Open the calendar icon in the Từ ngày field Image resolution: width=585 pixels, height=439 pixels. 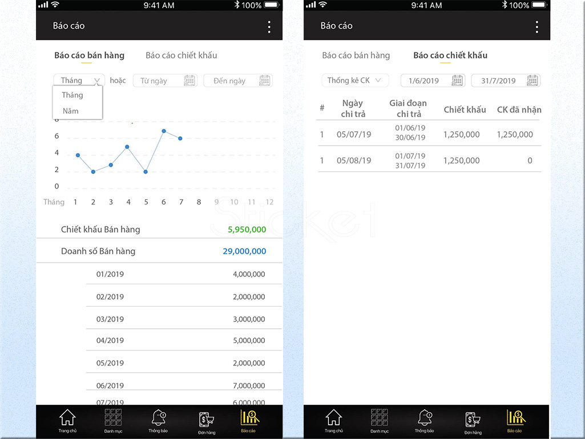(x=189, y=80)
